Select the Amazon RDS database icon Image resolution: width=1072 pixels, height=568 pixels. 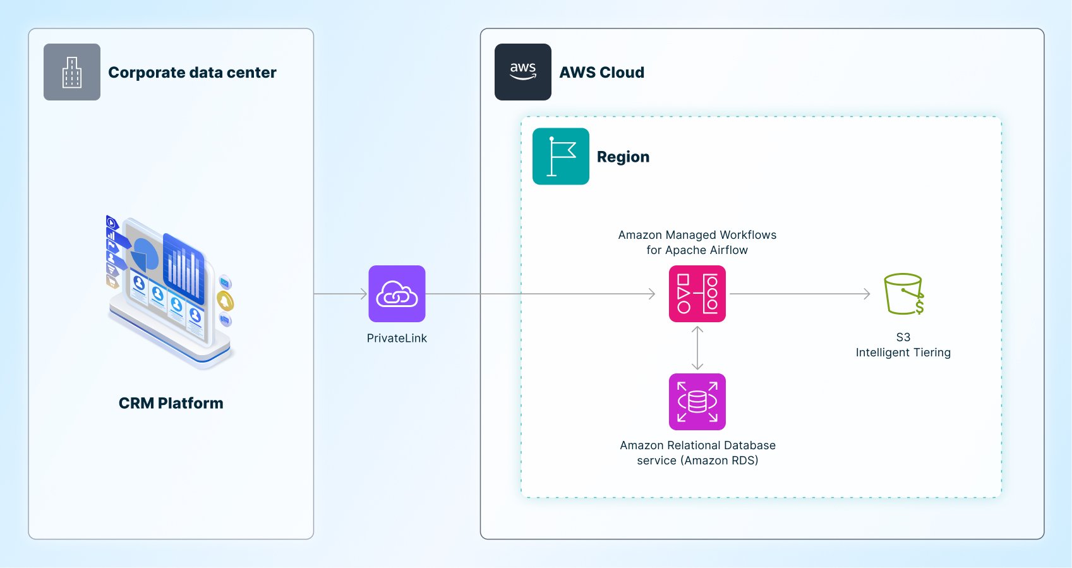pos(697,402)
